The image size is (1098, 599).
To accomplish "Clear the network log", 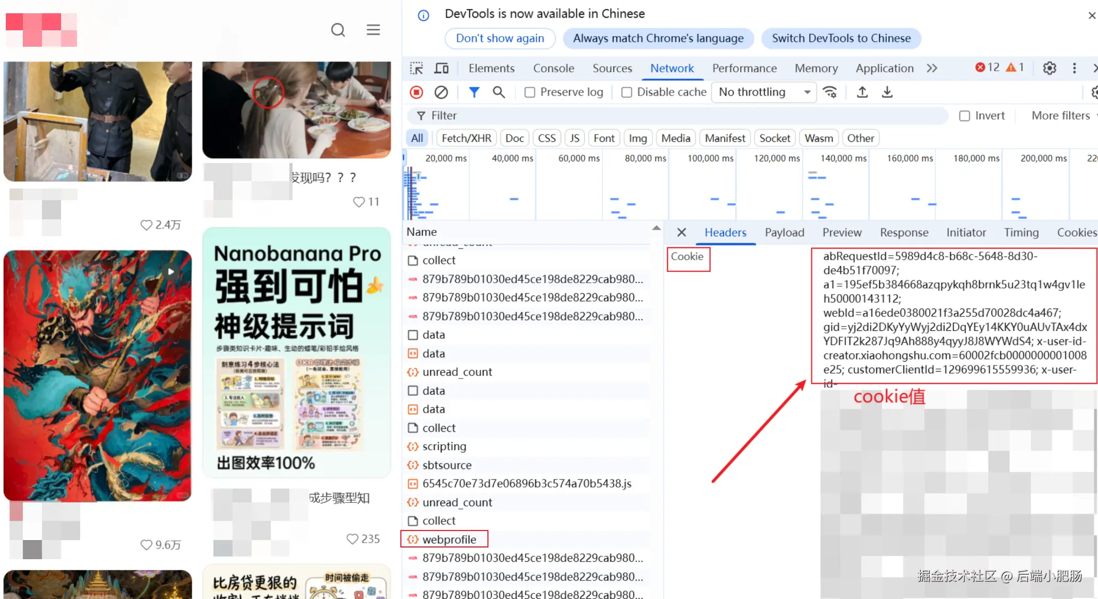I will (441, 92).
